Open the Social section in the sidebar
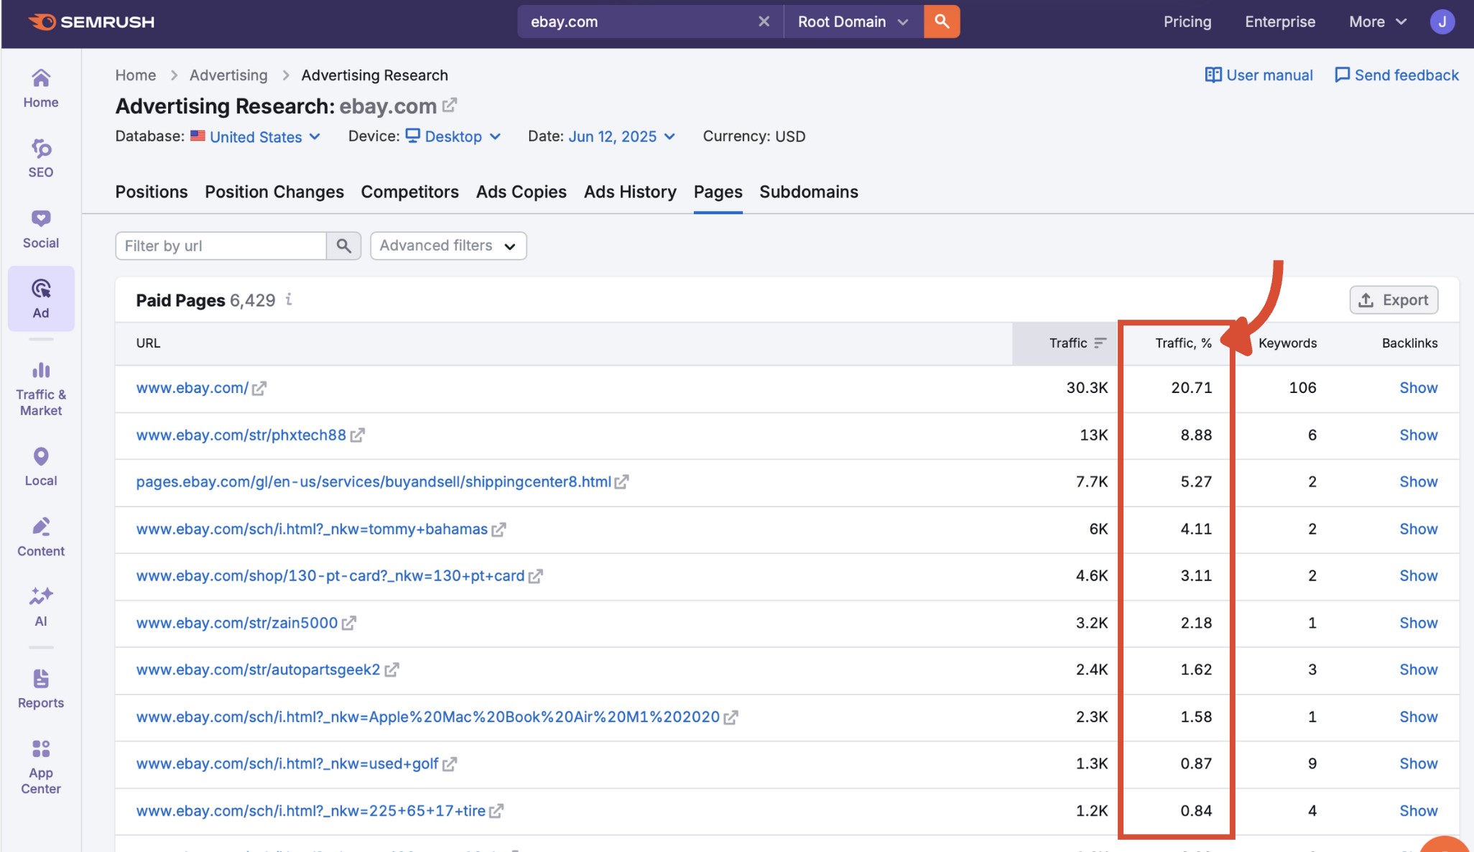The width and height of the screenshot is (1474, 852). click(40, 227)
